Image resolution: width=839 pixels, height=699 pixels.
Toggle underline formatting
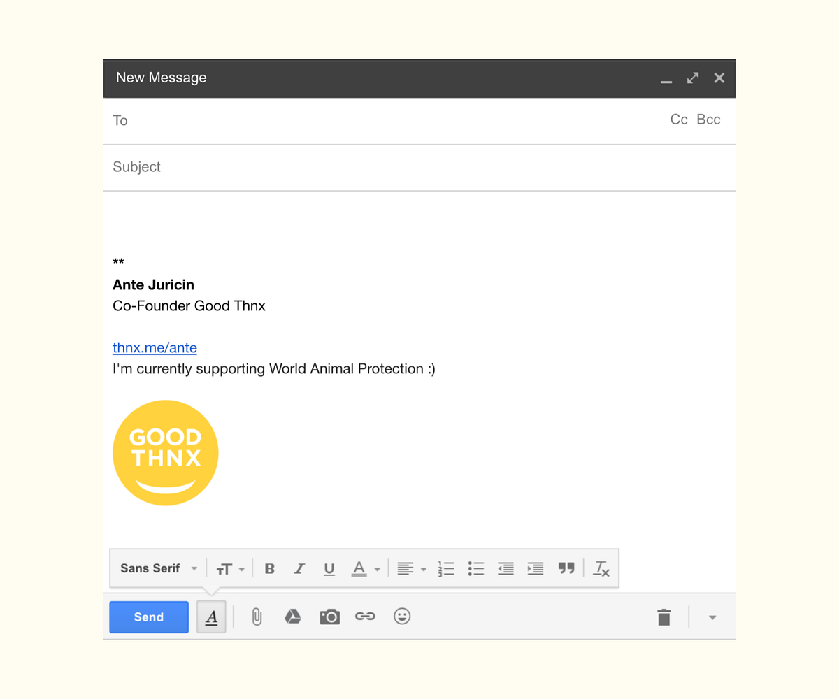tap(329, 568)
